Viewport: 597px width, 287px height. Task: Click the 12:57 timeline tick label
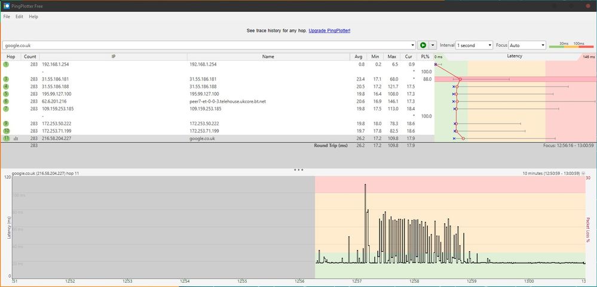pyautogui.click(x=357, y=282)
